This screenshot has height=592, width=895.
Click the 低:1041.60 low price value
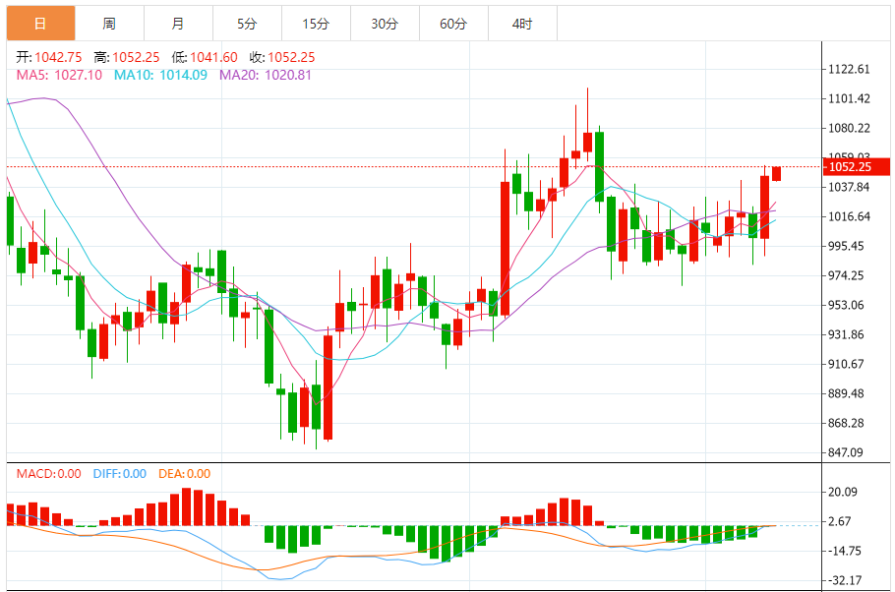tap(205, 57)
